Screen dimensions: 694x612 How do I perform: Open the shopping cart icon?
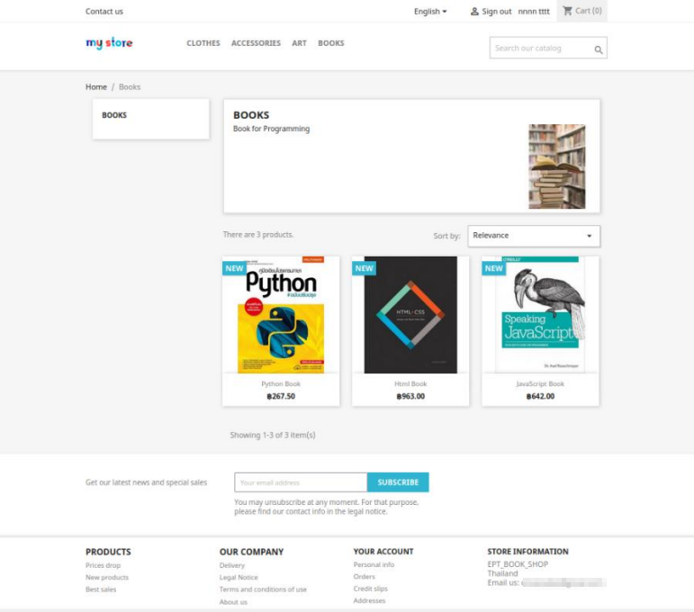(x=567, y=11)
